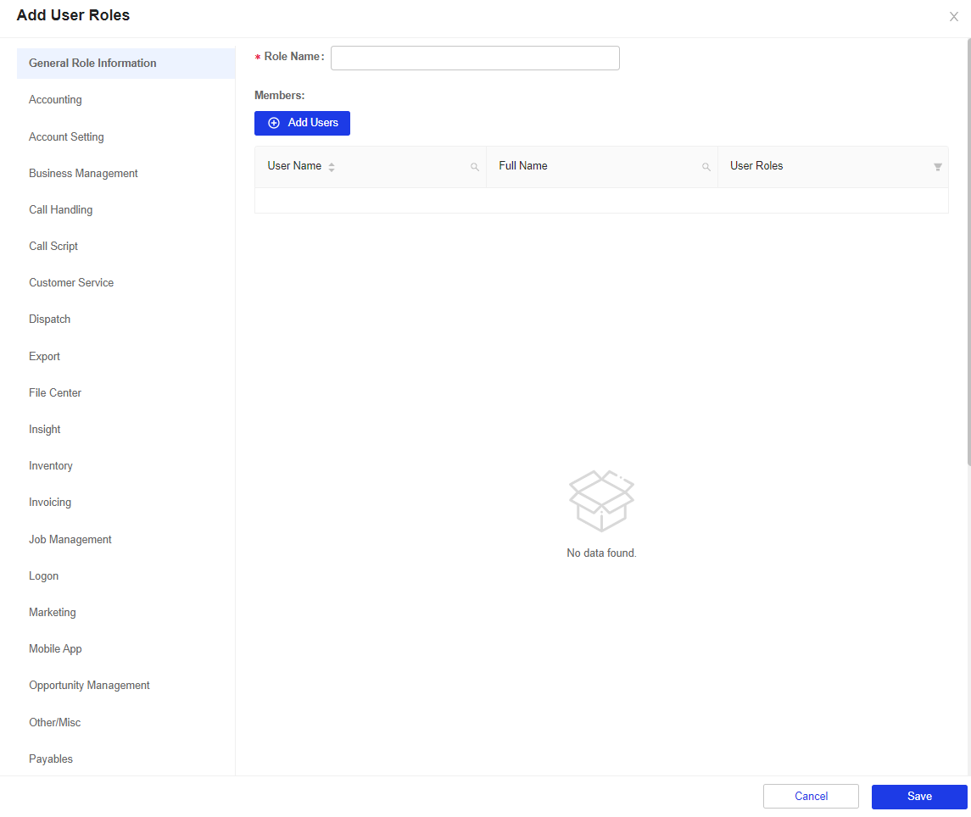Click the plus icon inside Add Users button
Viewport: 971px width, 817px height.
273,123
